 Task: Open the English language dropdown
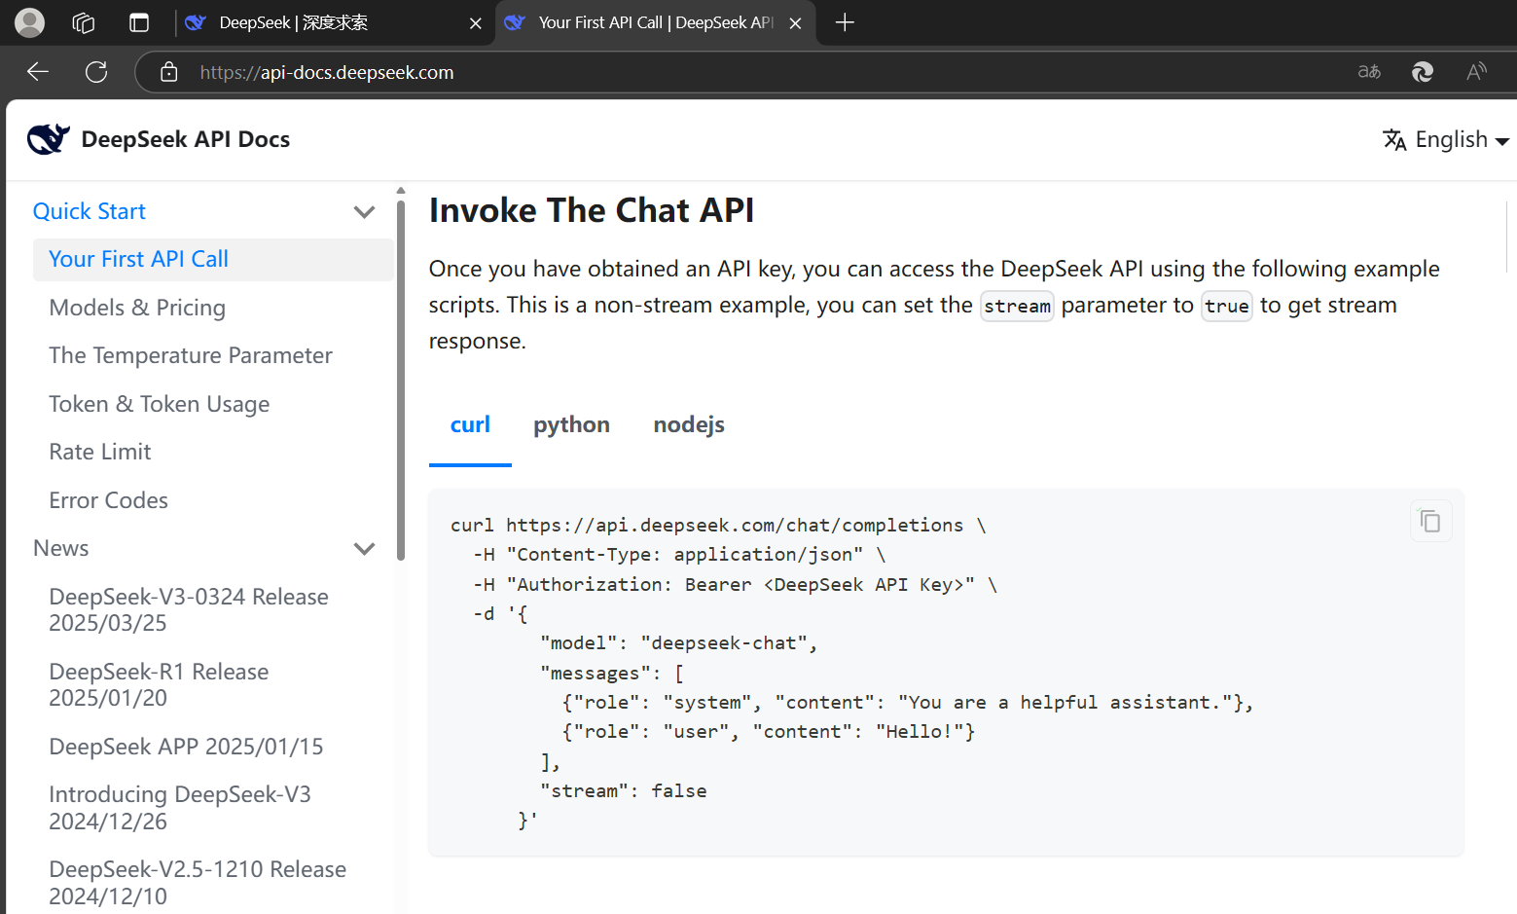click(1446, 140)
